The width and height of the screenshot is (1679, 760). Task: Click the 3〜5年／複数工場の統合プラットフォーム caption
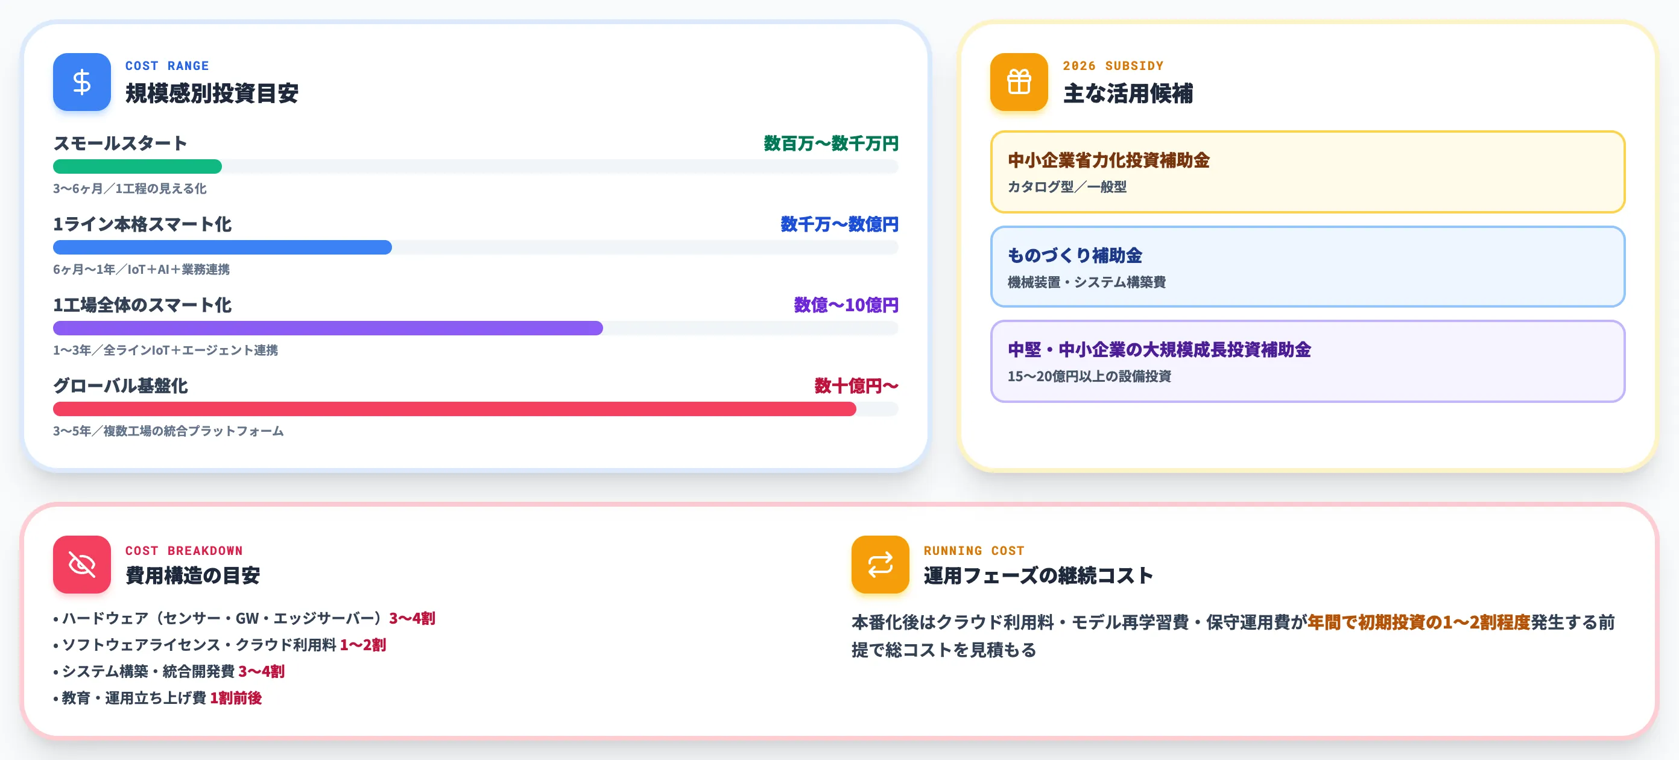pos(168,431)
